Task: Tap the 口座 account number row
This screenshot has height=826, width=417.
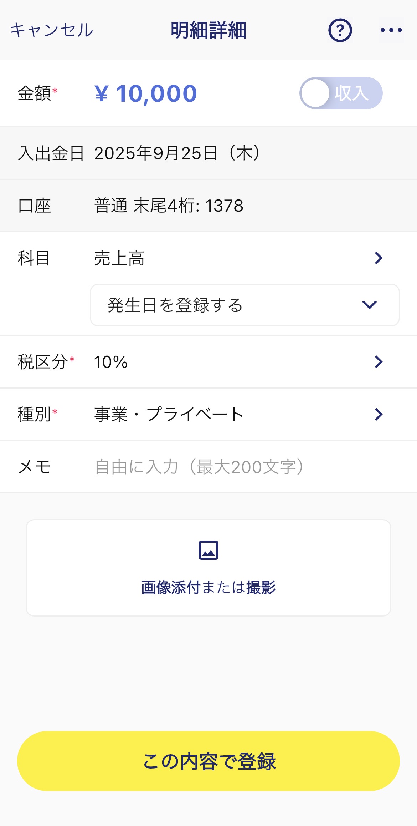Action: pos(208,206)
